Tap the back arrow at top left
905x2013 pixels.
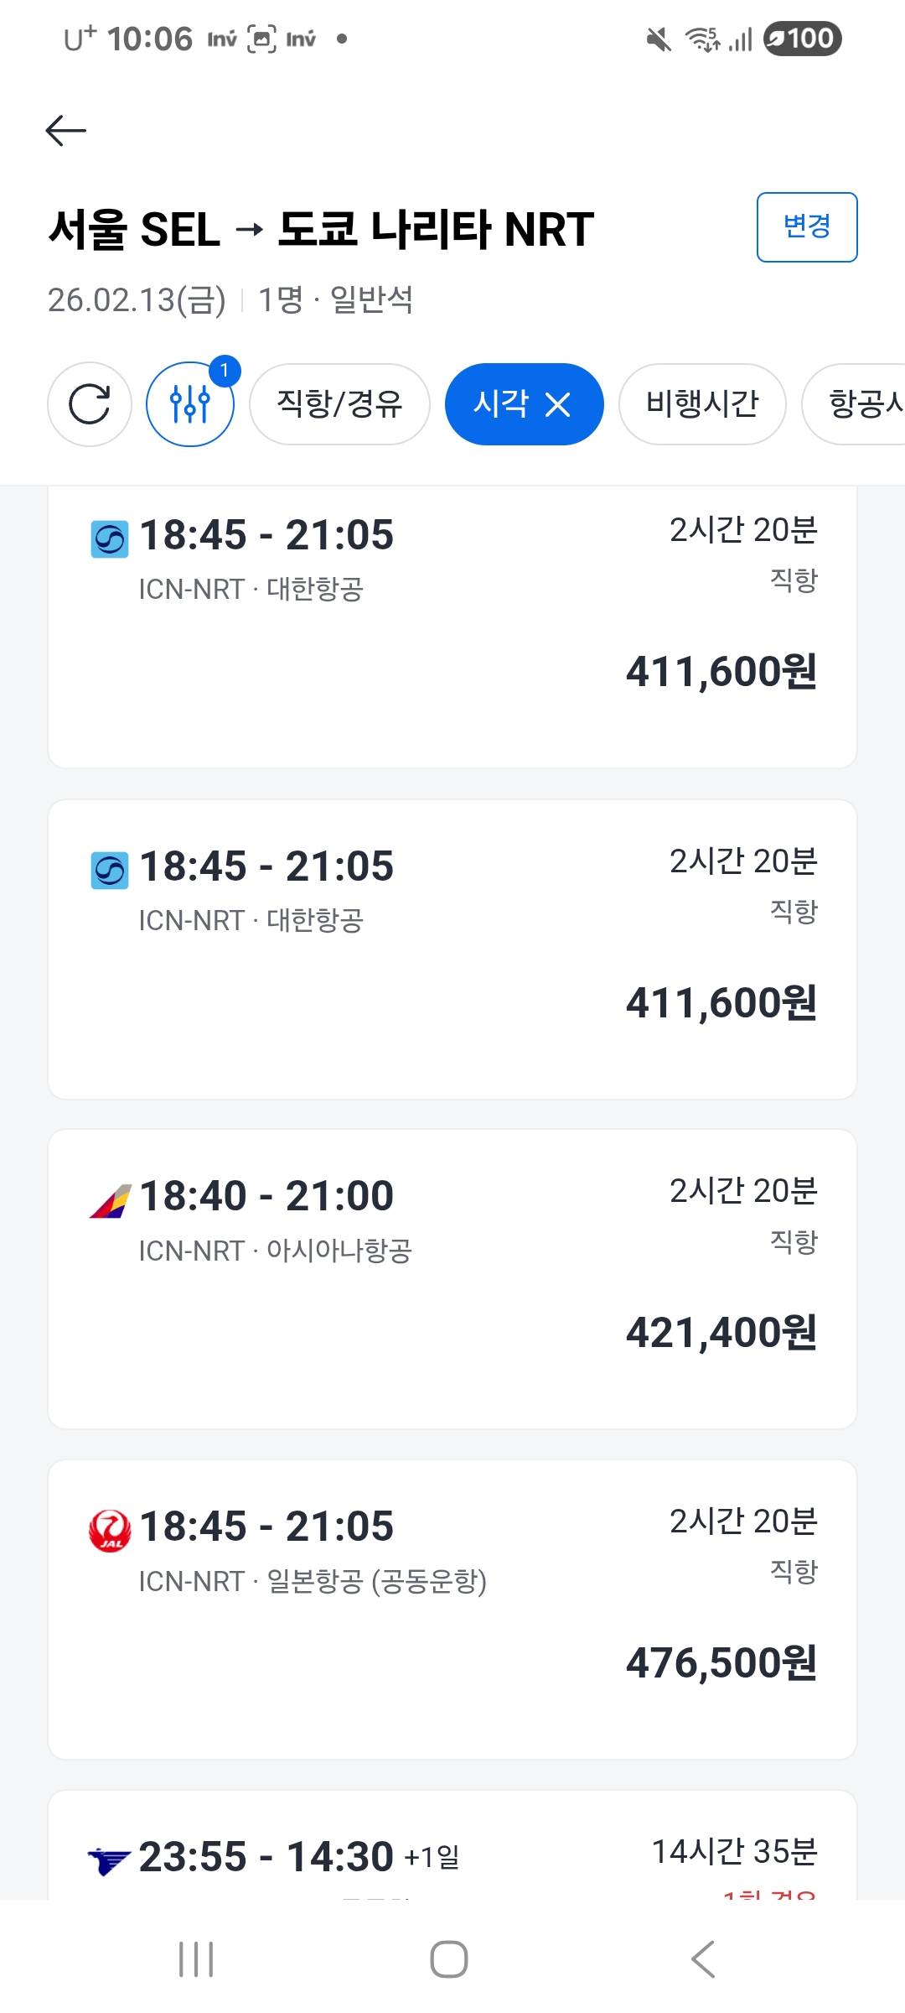[66, 131]
